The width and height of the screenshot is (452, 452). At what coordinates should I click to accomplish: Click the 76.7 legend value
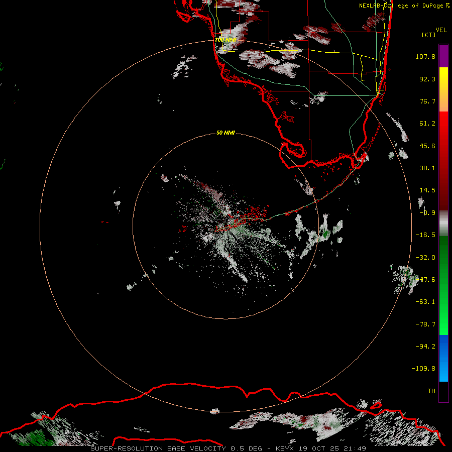pyautogui.click(x=427, y=101)
